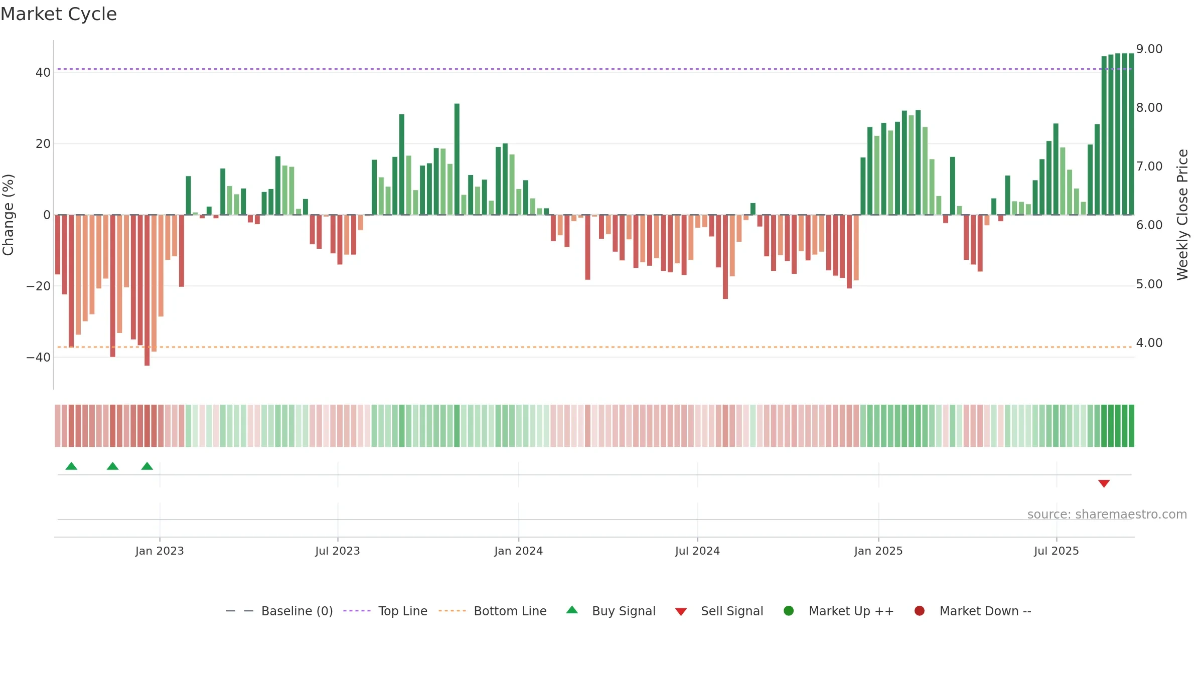The height and width of the screenshot is (677, 1204).
Task: Click the Market Up ++ green legend dot
Action: coord(789,611)
